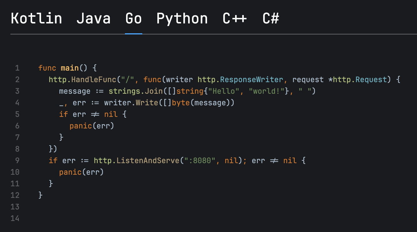Switch to the C++ tab

[x=235, y=19]
